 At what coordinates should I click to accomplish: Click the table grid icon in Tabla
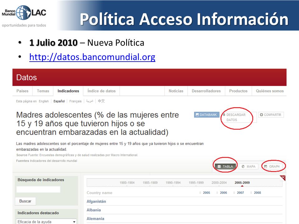(x=219, y=166)
